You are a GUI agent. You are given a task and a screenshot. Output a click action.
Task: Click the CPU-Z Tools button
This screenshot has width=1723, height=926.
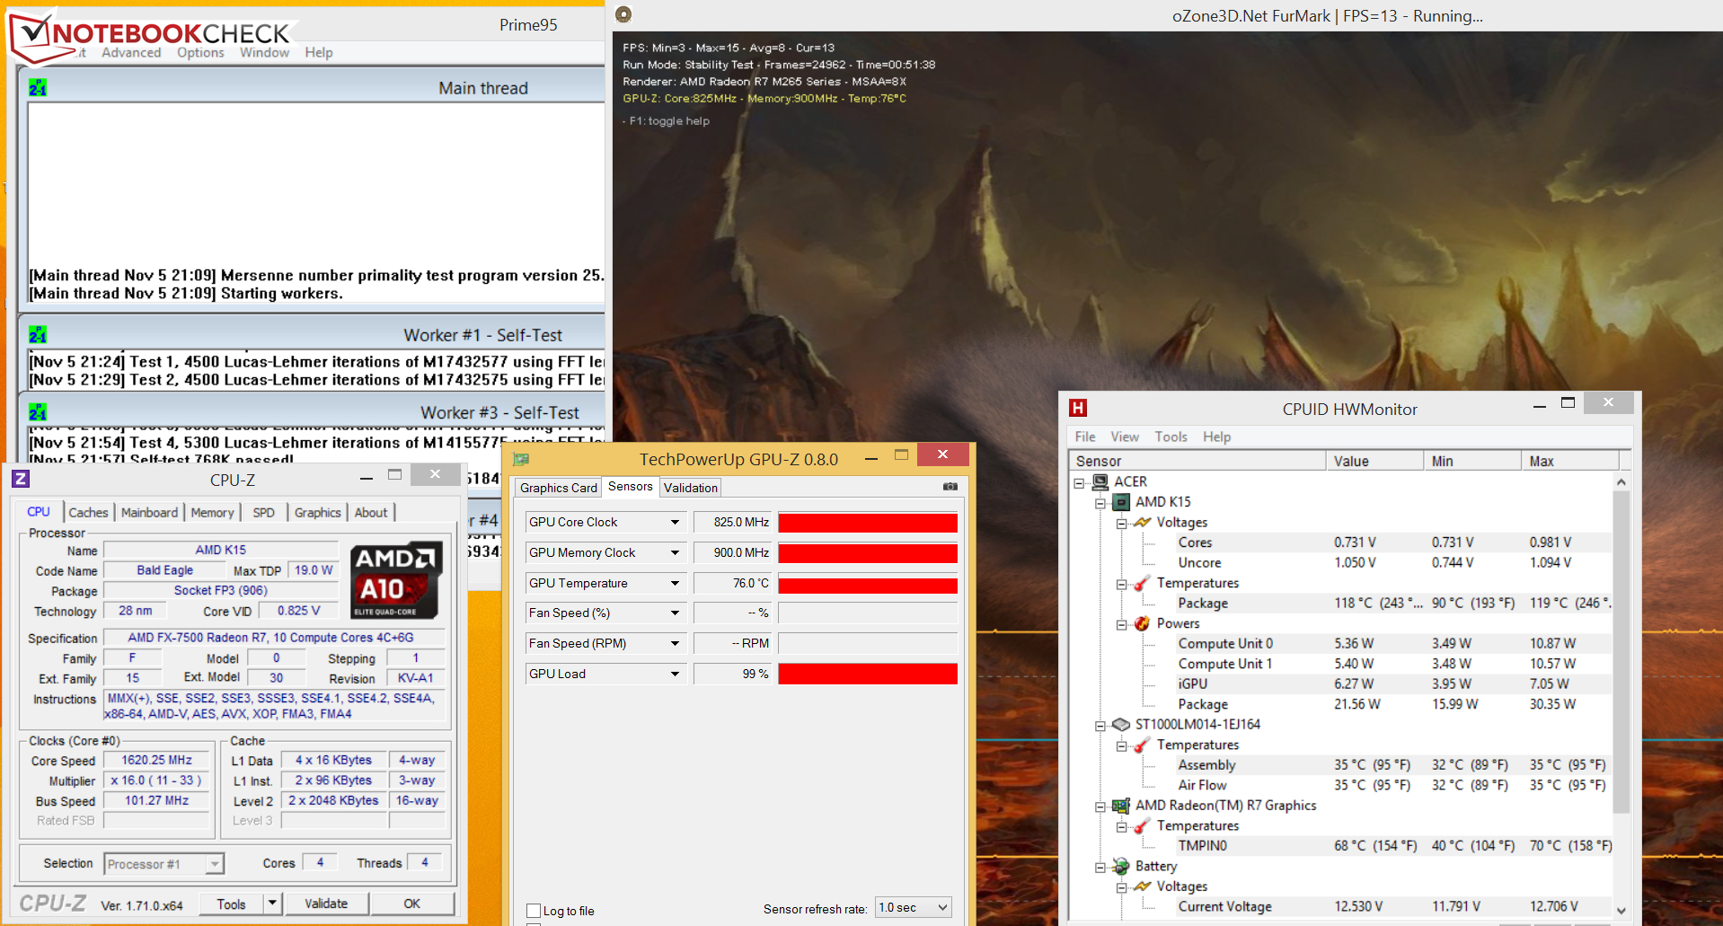(231, 904)
